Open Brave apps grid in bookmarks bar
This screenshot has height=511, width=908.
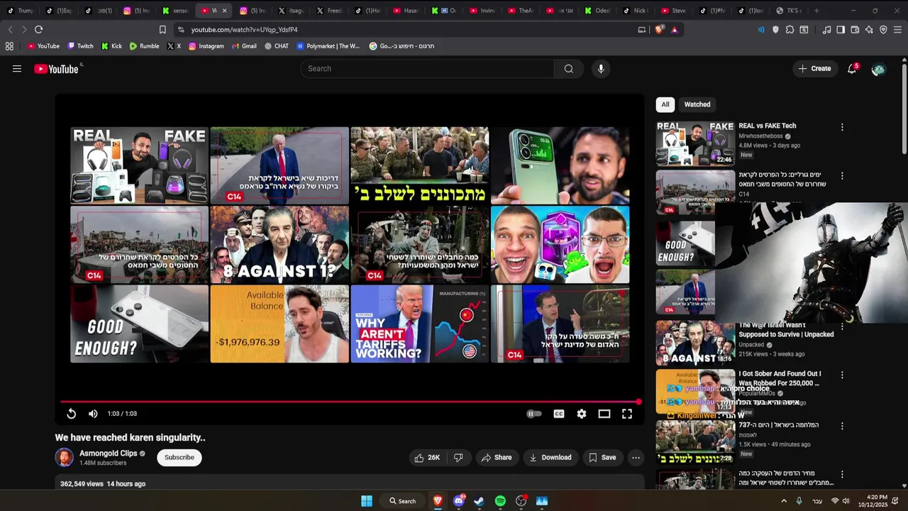point(9,46)
